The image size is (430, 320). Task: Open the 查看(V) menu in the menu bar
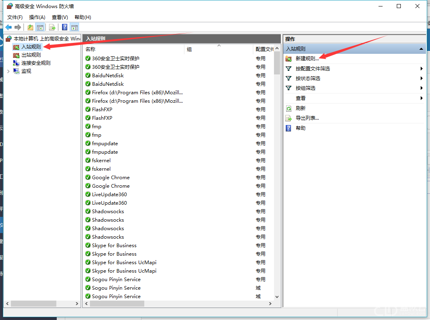[60, 17]
